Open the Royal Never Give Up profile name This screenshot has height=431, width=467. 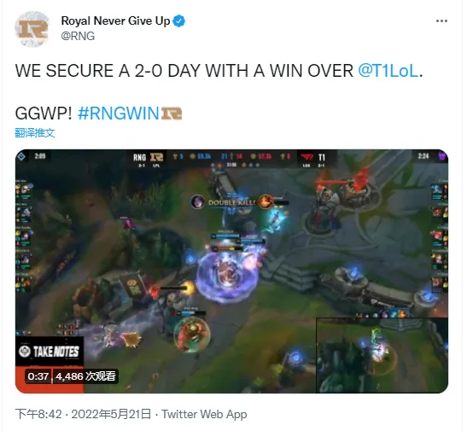click(x=115, y=20)
